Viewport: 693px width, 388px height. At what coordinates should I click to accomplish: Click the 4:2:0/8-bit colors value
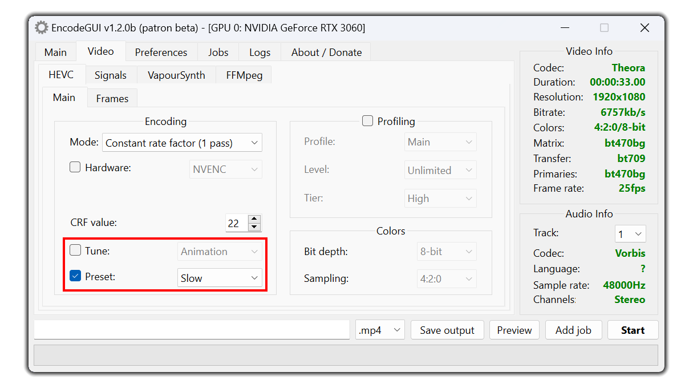[x=620, y=127]
